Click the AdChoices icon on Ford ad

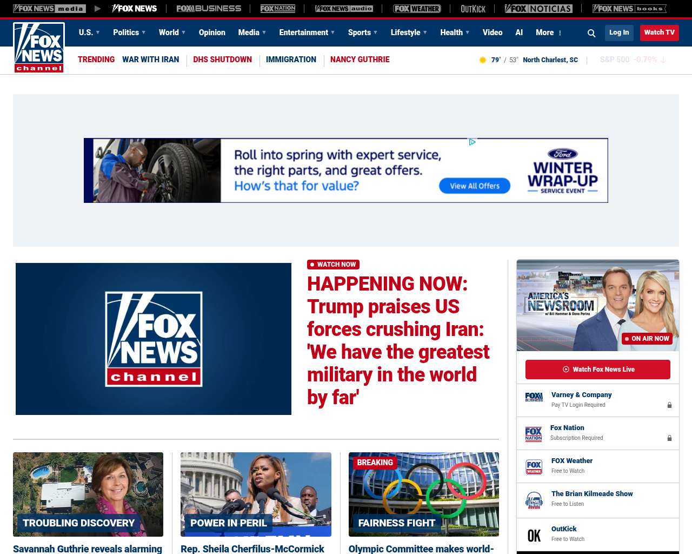(472, 142)
